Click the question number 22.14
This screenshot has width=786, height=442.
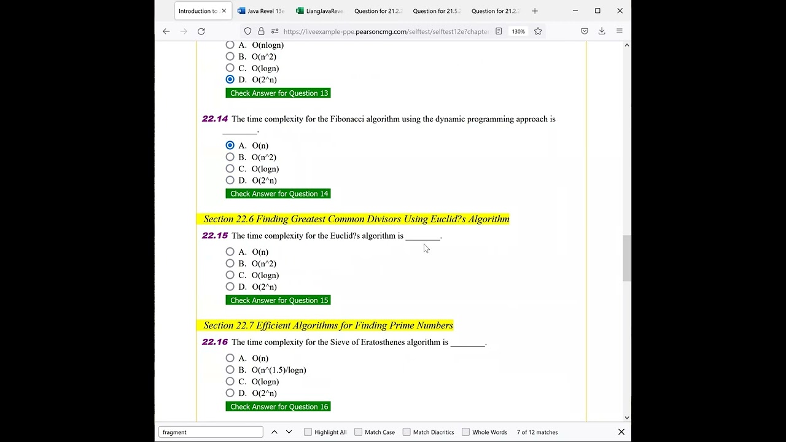[x=215, y=119]
